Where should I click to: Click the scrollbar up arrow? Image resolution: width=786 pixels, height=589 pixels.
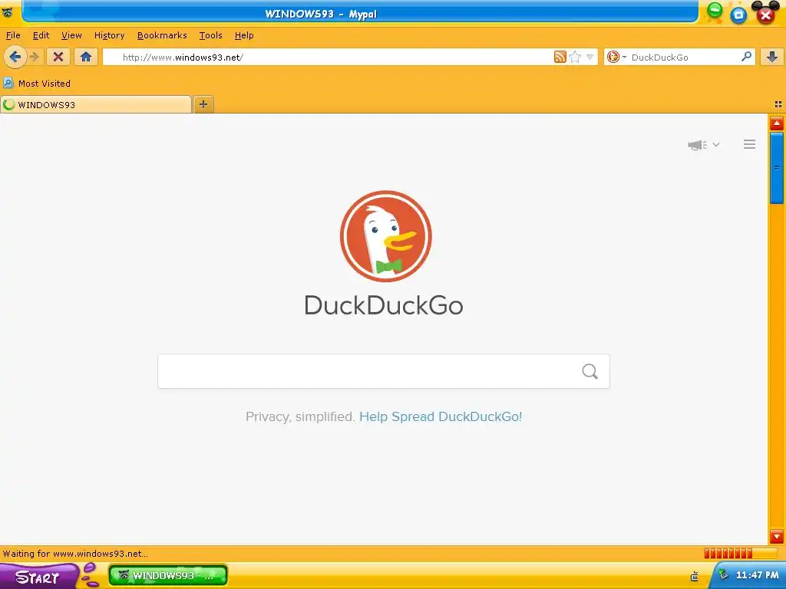tap(777, 123)
